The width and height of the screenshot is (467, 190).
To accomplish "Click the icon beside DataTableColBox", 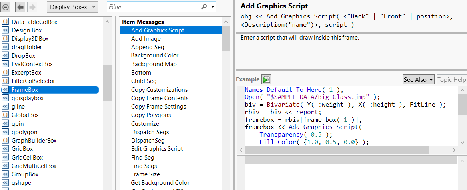I will (x=6, y=22).
